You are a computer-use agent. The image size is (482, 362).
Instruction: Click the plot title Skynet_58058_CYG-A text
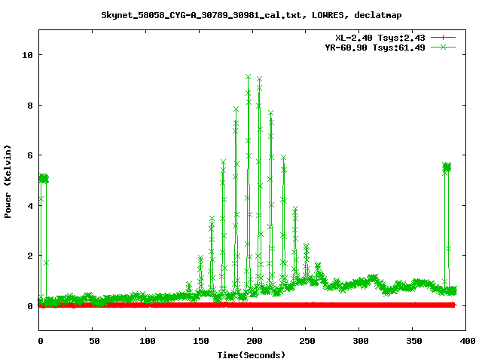252,15
